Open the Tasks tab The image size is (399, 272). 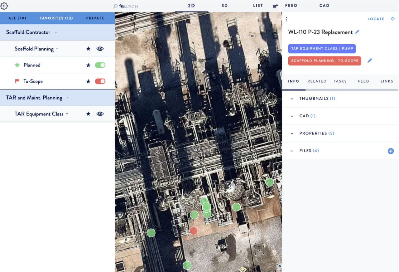(340, 81)
